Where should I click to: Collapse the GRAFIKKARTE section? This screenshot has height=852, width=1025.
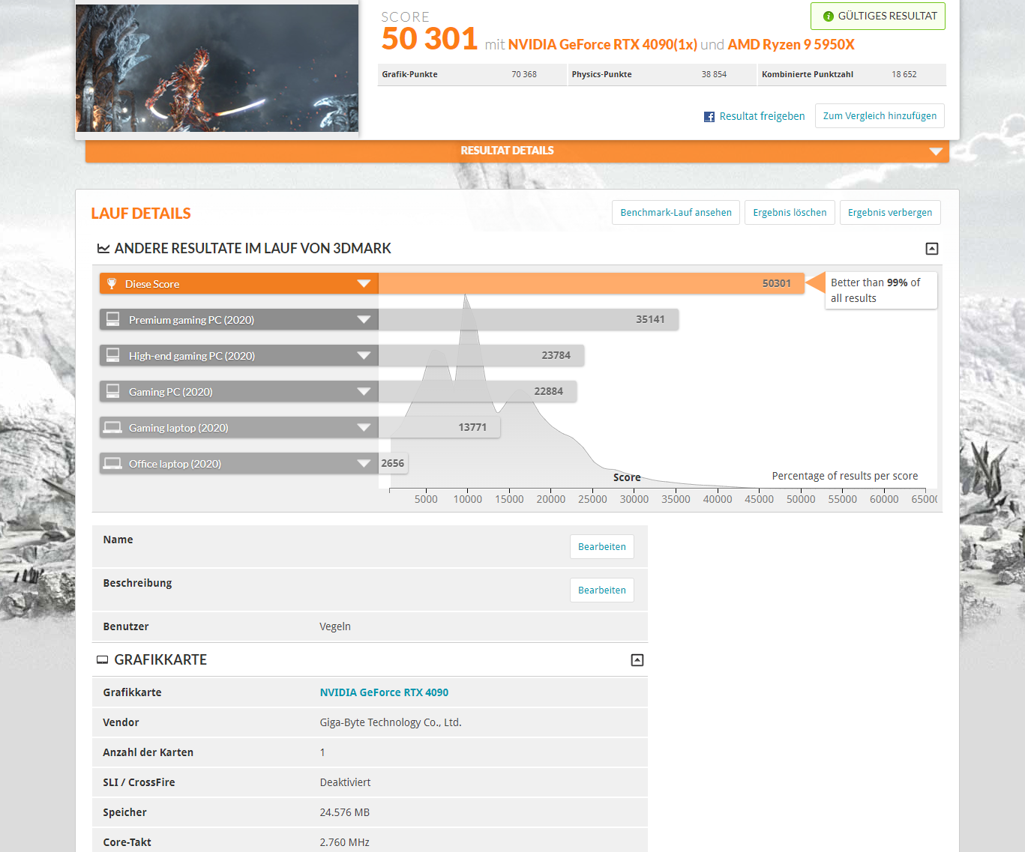[x=637, y=659]
